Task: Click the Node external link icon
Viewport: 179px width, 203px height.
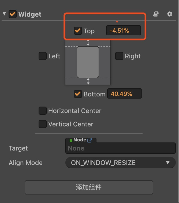Action: 90,140
